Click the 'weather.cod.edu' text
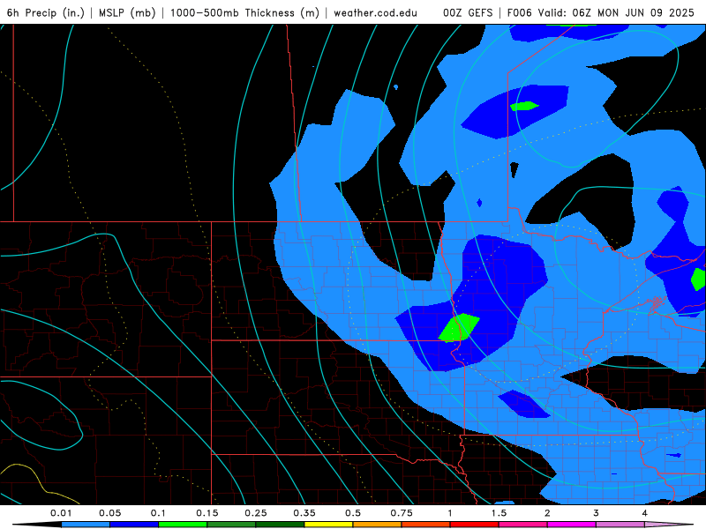The width and height of the screenshot is (706, 529). 375,12
